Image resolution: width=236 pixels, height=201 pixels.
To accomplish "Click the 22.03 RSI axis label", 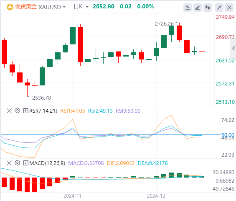I will [x=228, y=155].
